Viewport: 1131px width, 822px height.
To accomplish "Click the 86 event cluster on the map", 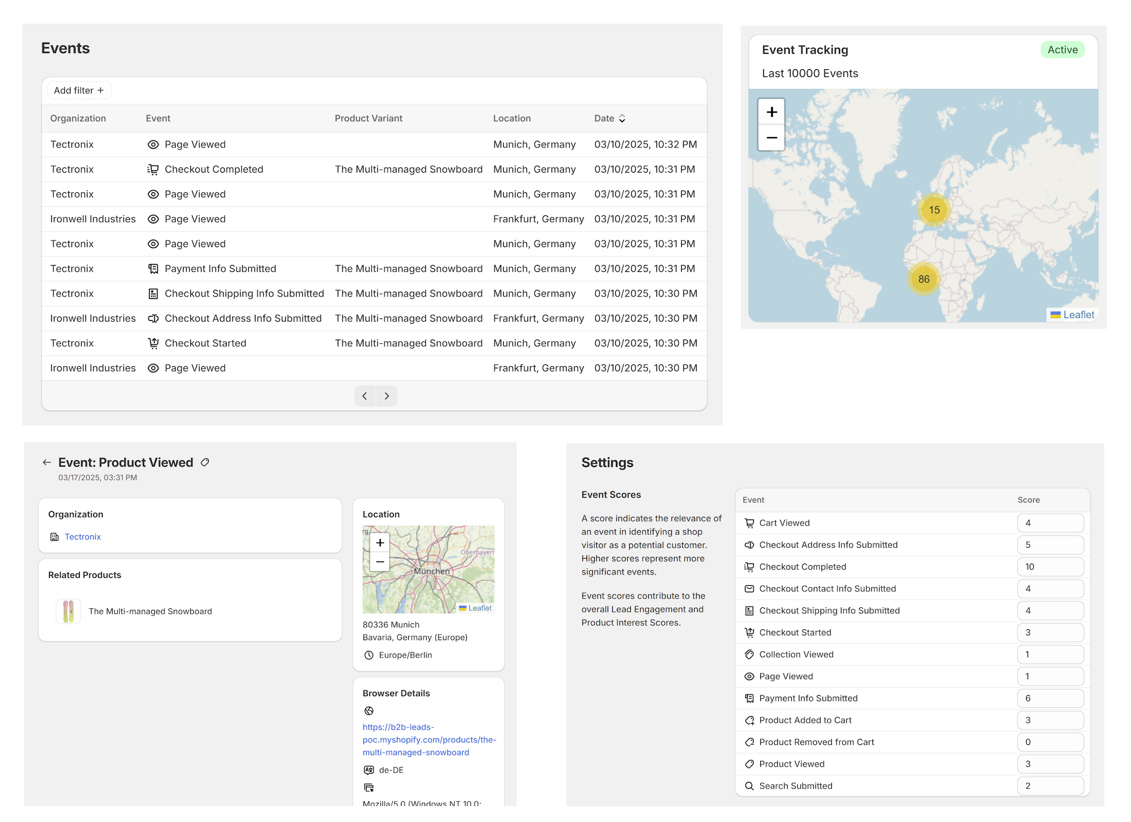I will click(923, 279).
